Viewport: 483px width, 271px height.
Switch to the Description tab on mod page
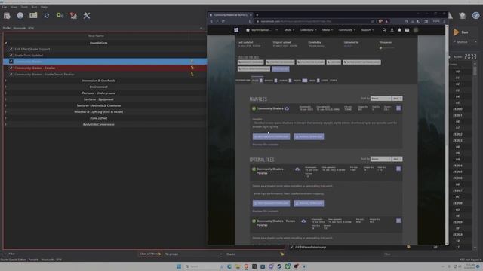243,81
